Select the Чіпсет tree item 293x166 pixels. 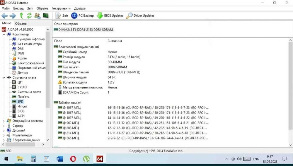19,106
